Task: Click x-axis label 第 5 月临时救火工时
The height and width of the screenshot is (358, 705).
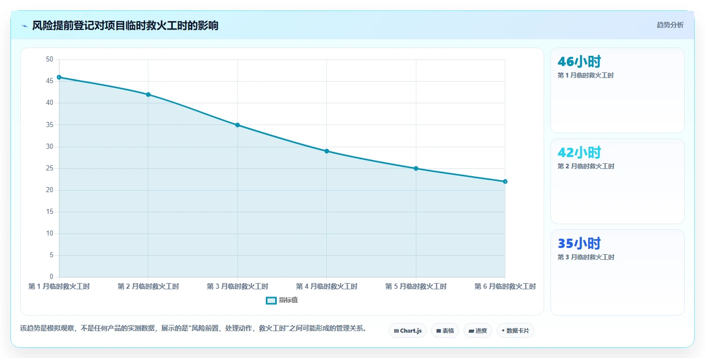Action: [x=416, y=286]
